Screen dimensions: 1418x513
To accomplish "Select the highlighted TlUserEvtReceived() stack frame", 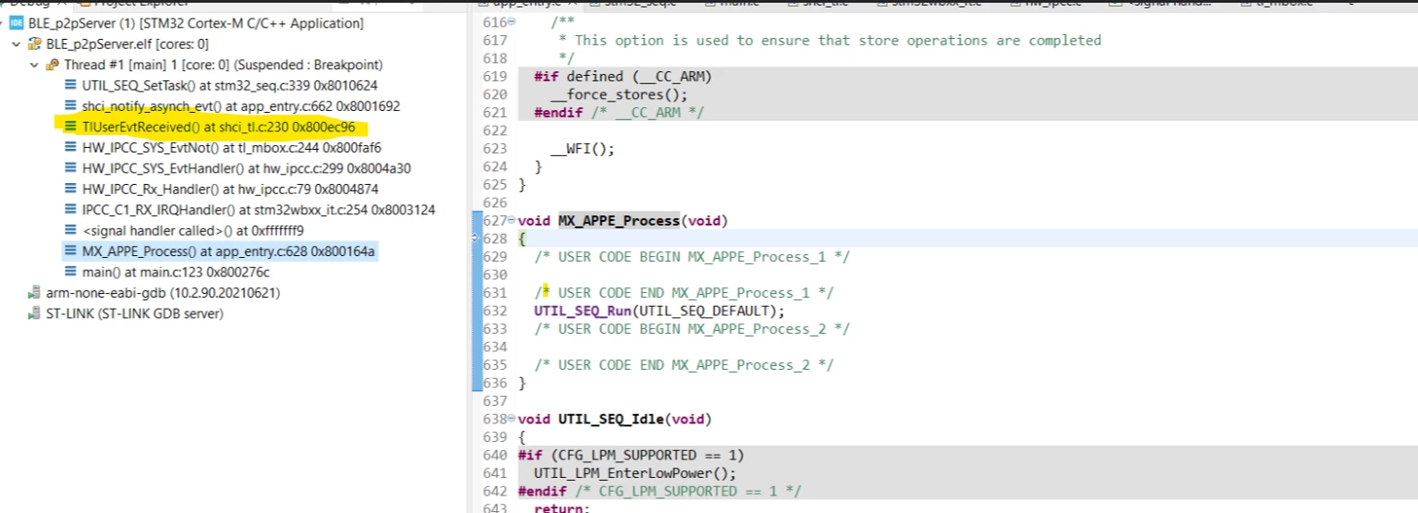I will click(210, 127).
